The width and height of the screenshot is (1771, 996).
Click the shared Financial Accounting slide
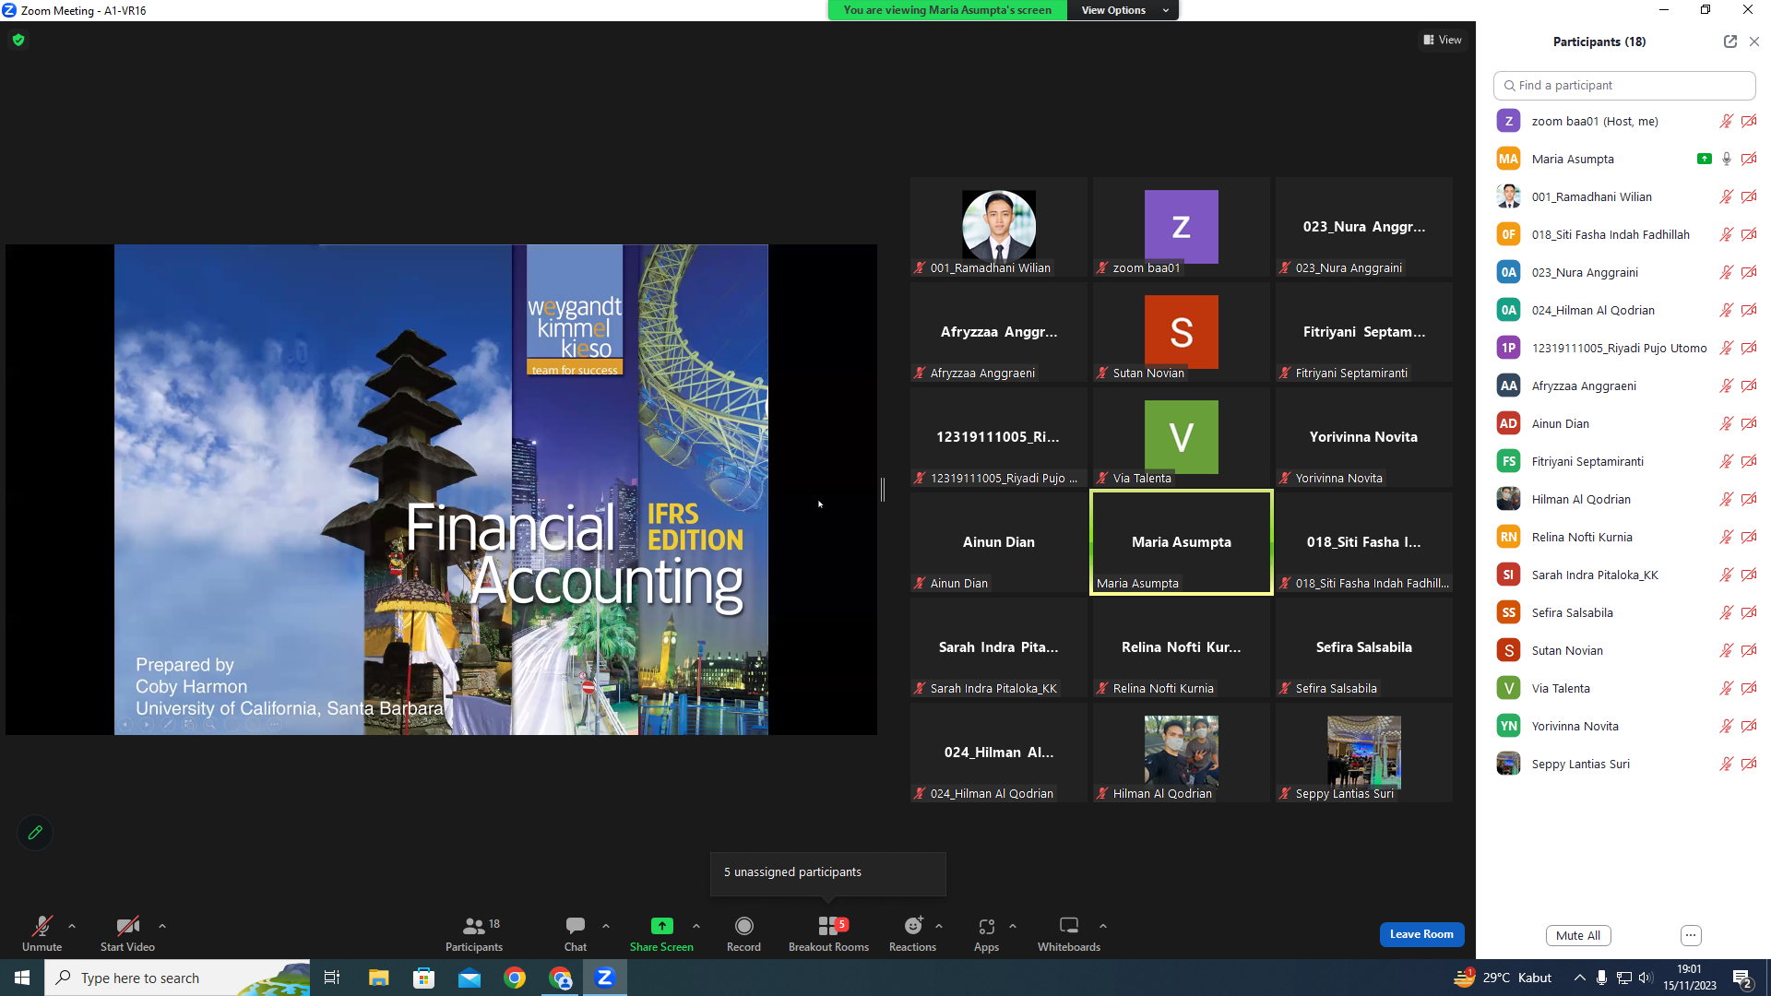pyautogui.click(x=441, y=490)
